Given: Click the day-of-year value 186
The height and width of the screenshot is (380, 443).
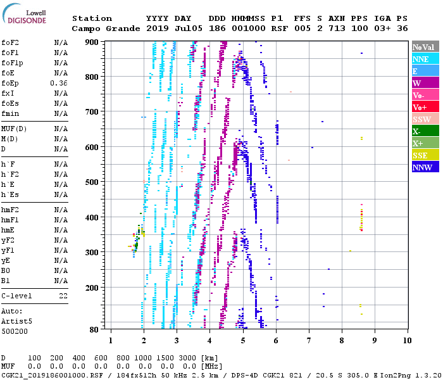Looking at the screenshot, I should tap(217, 28).
